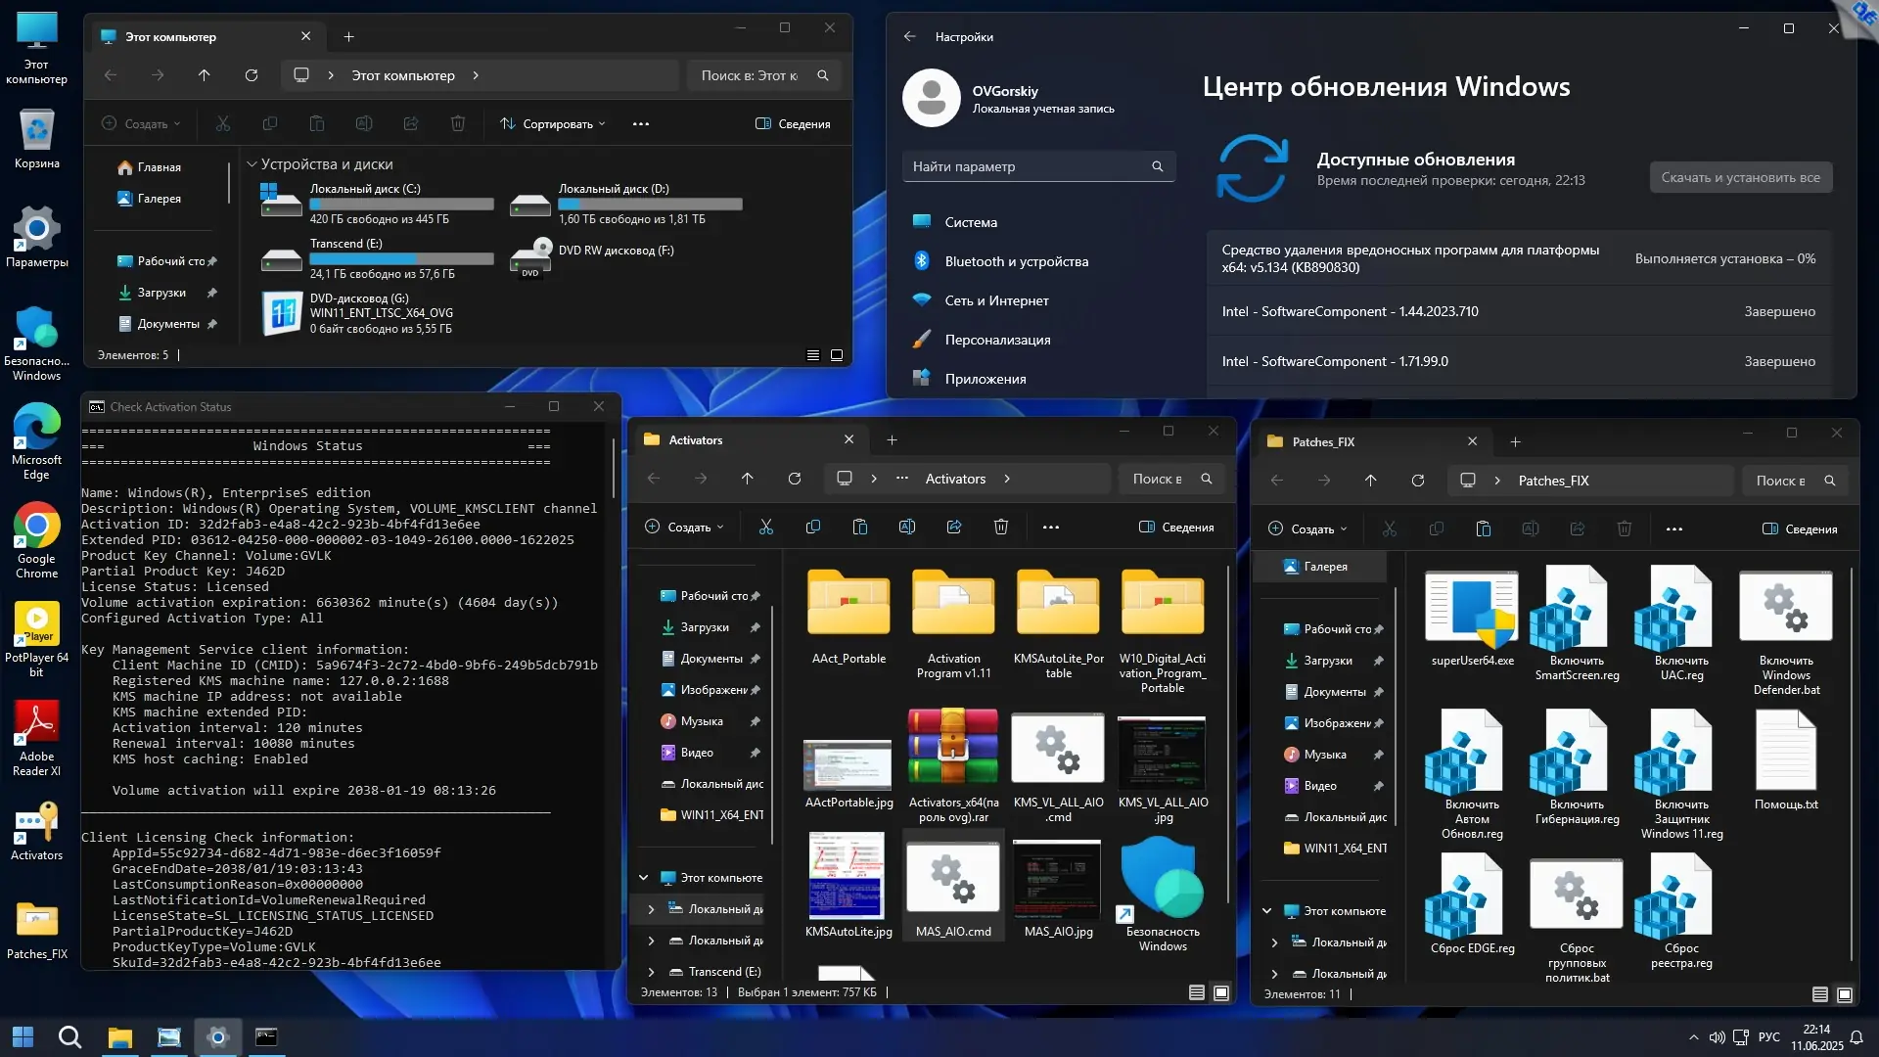Image resolution: width=1879 pixels, height=1057 pixels.
Task: Toggle details view in Этот компьютер status bar
Action: point(812,355)
